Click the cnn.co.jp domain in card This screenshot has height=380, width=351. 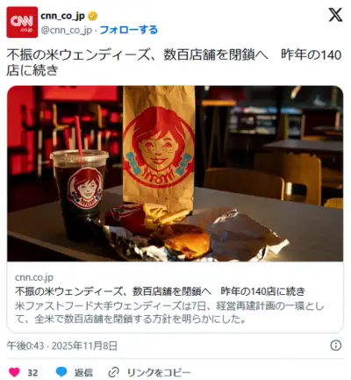[x=34, y=277]
